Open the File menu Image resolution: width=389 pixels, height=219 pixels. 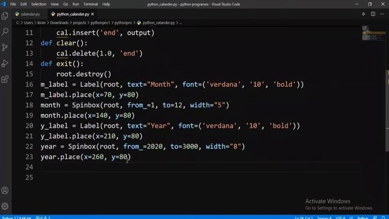point(13,4)
